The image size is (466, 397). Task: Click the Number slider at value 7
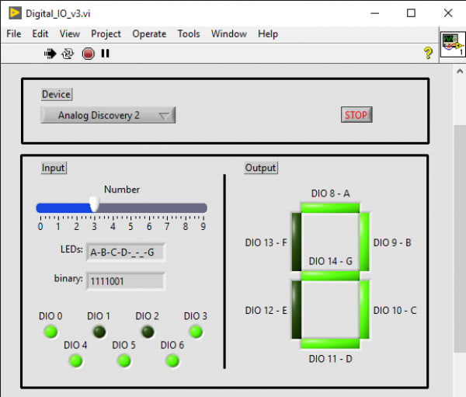(x=167, y=208)
